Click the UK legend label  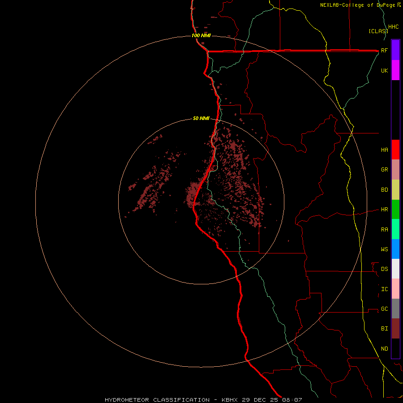coord(384,71)
